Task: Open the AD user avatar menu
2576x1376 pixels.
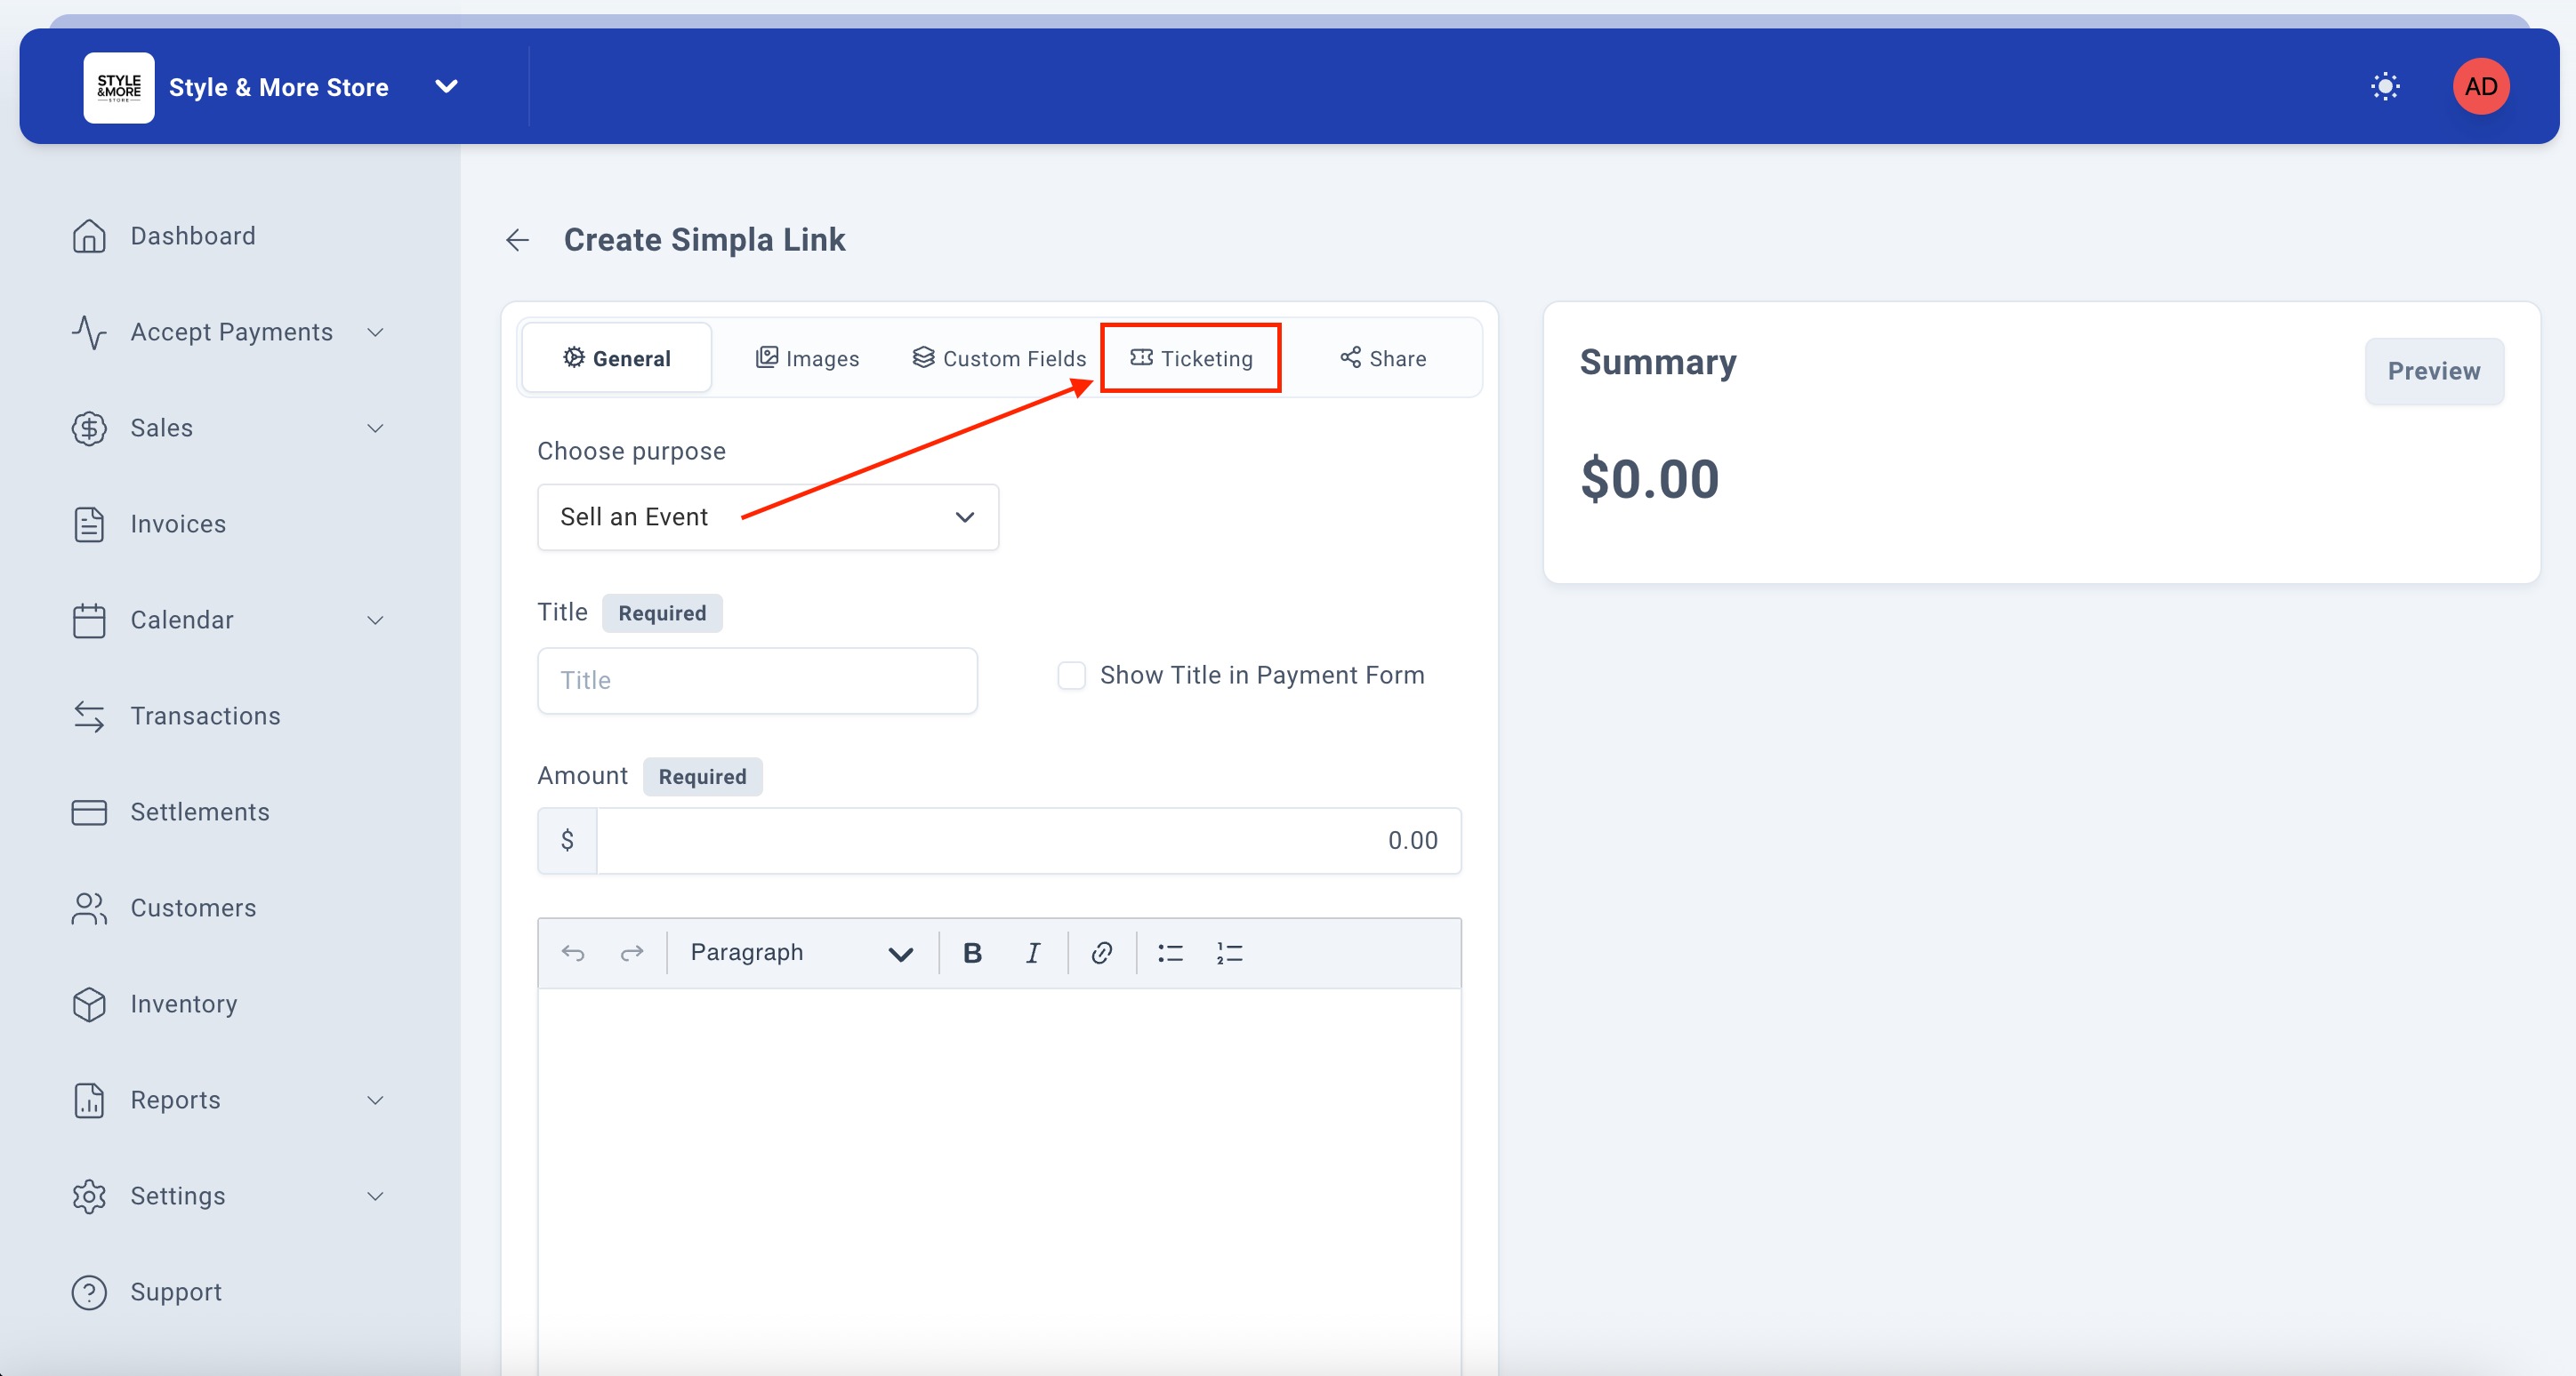Action: [x=2480, y=87]
